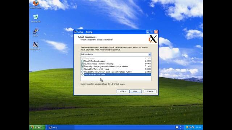Uncheck Run utility hidden console component

[82, 66]
